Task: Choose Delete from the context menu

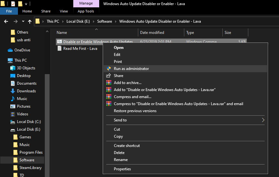Action: point(185,153)
